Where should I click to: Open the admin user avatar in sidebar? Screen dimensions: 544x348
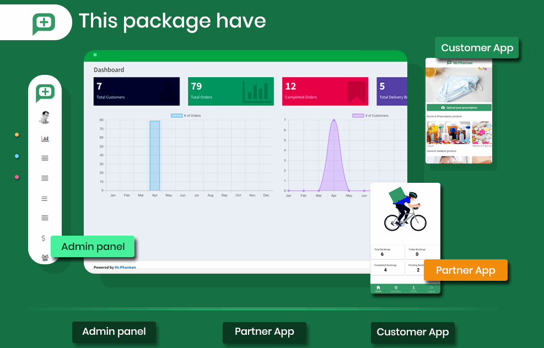click(x=45, y=117)
